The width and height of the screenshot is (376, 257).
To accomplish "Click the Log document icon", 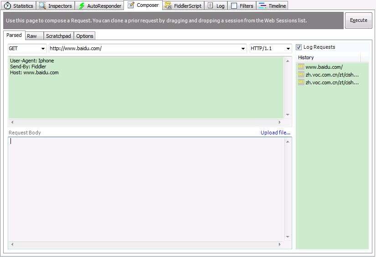I will [x=210, y=5].
